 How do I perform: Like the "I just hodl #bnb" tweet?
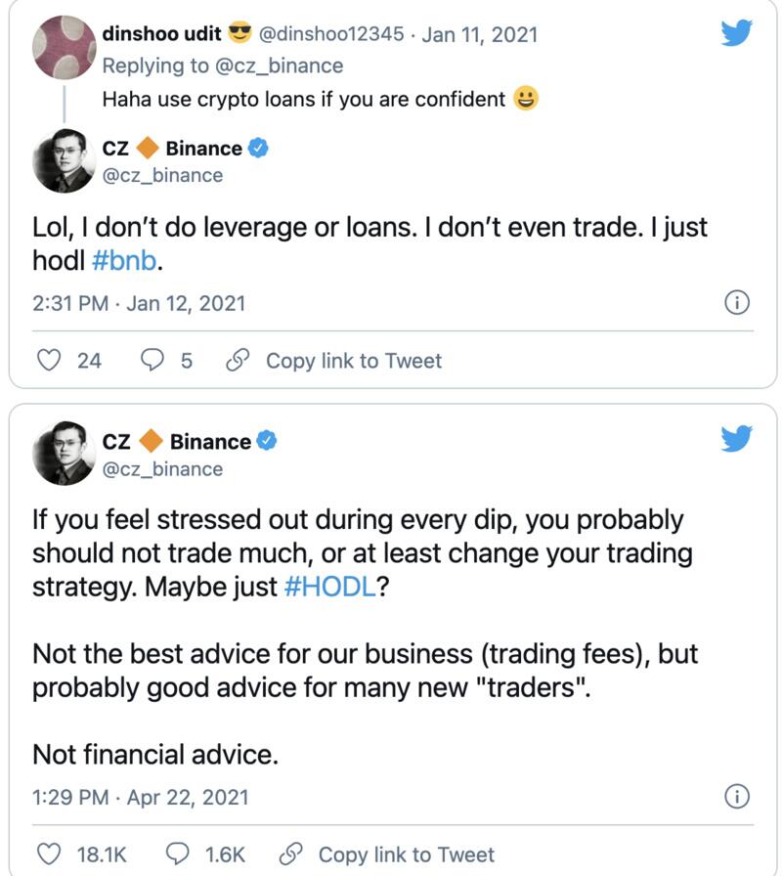coord(49,361)
